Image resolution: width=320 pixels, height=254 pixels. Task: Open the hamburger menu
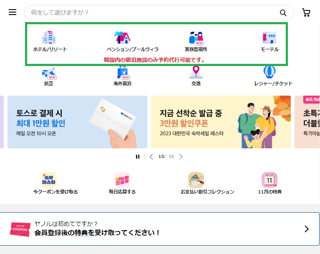coord(13,13)
